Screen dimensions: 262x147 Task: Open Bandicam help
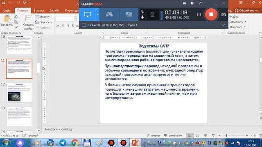199,3
